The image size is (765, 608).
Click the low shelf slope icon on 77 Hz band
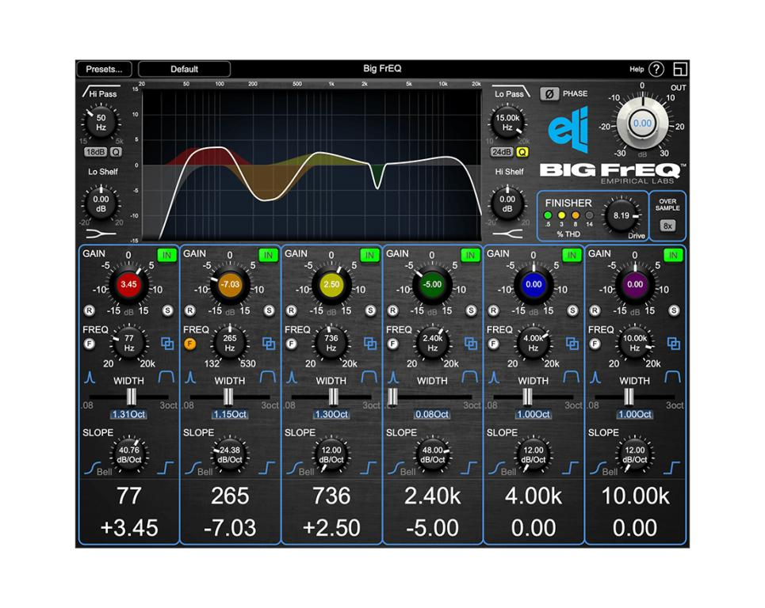[92, 468]
